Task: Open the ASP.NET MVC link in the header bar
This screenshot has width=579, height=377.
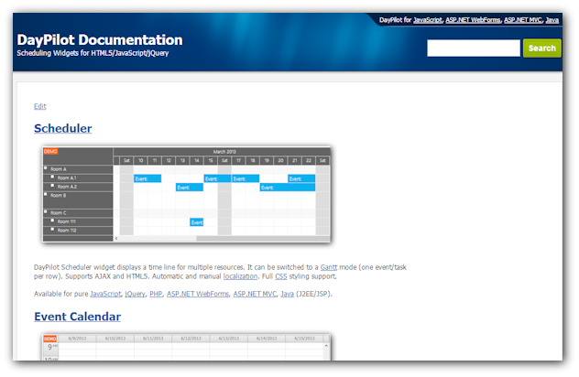Action: [x=523, y=20]
